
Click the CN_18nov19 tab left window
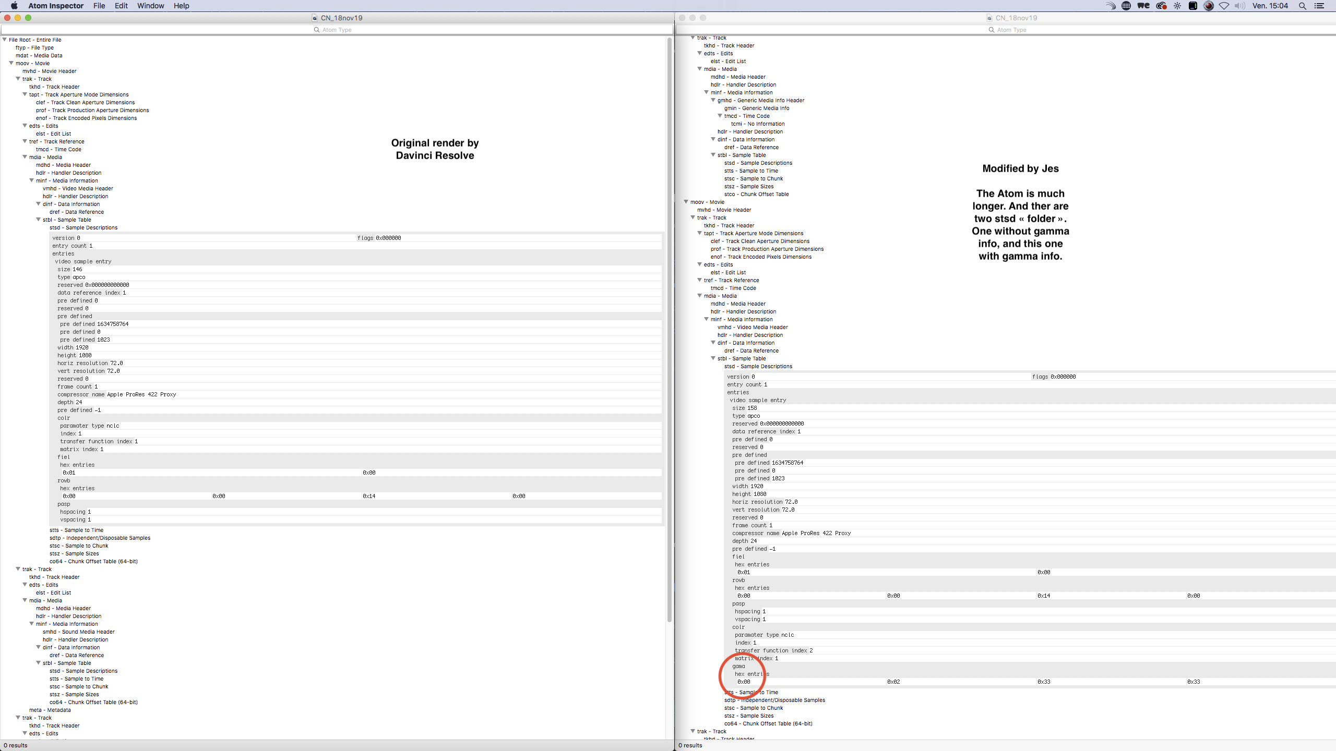[340, 17]
